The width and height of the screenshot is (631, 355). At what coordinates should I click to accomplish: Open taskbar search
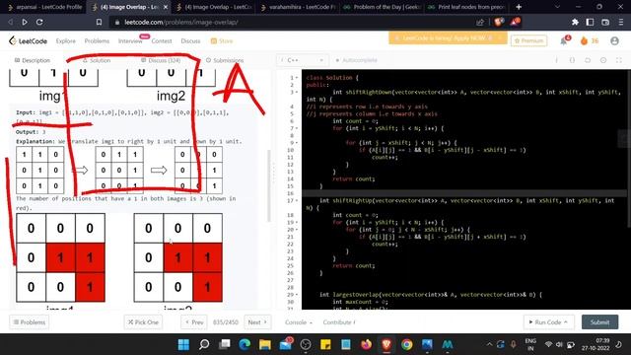(204, 344)
